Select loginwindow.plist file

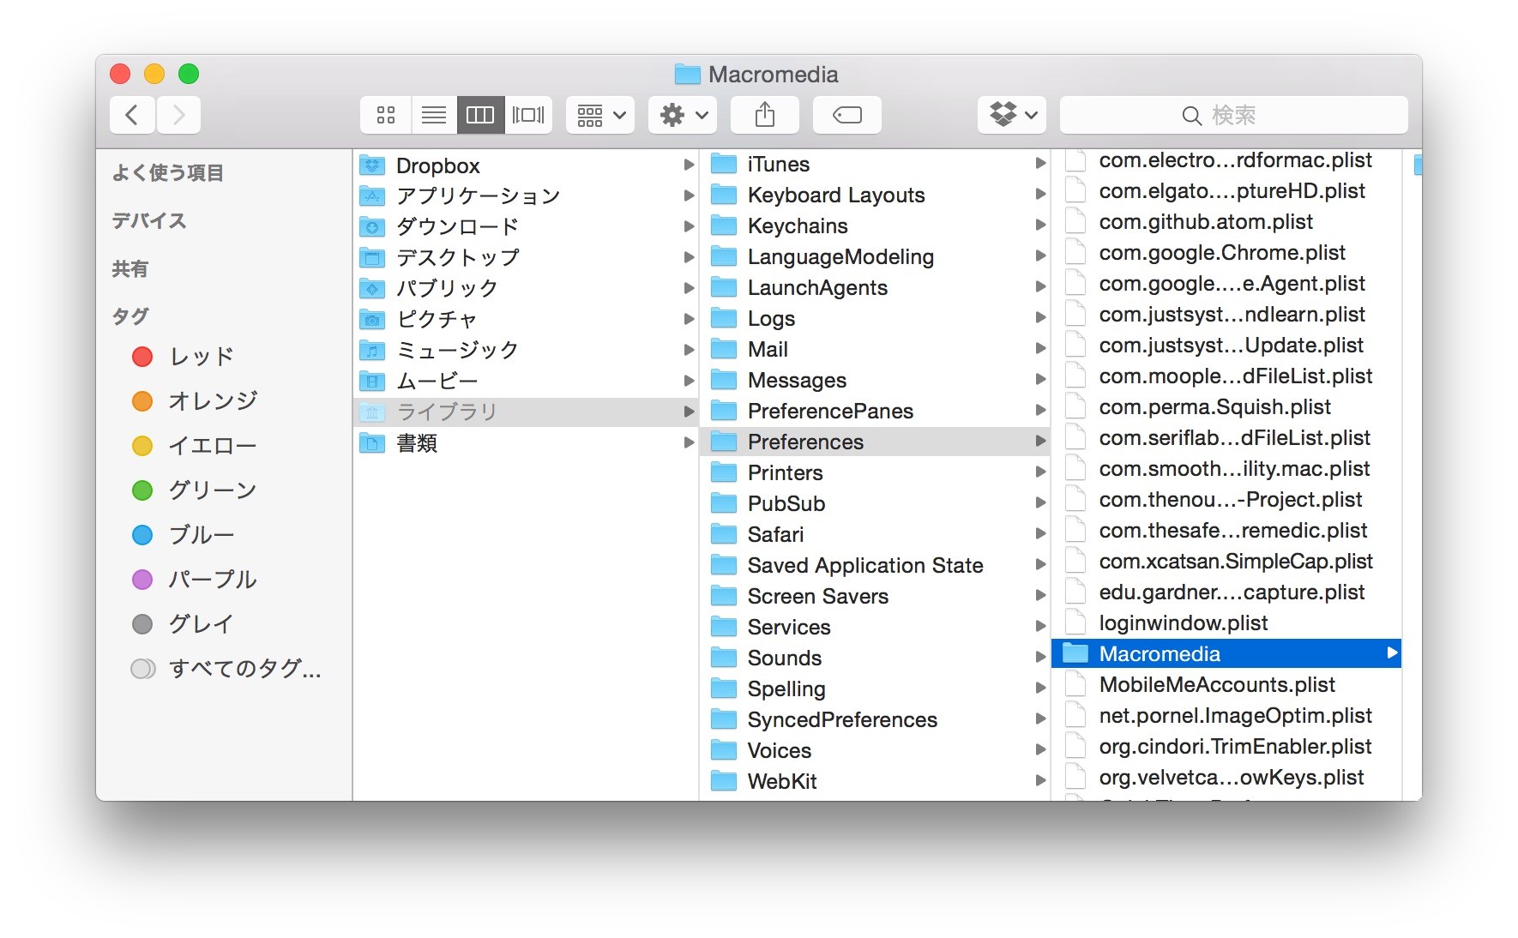click(1226, 623)
